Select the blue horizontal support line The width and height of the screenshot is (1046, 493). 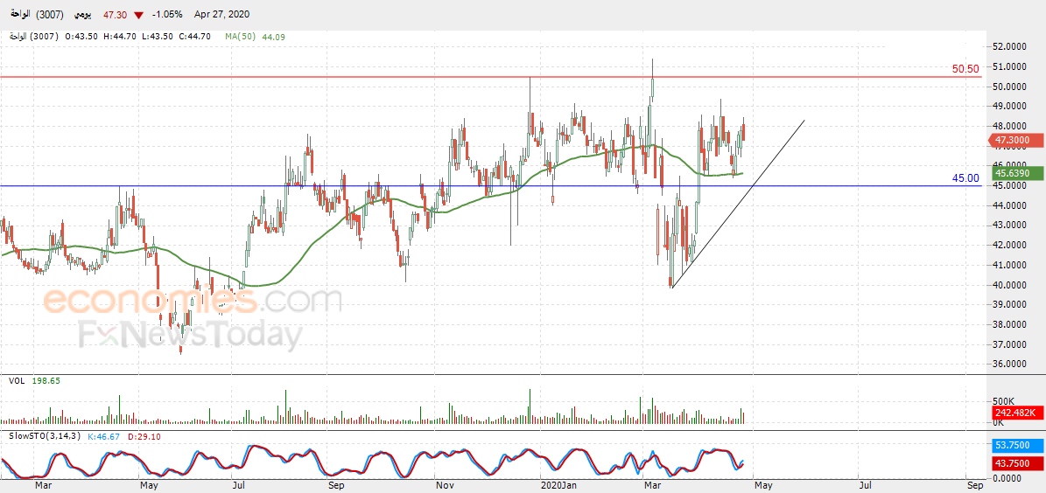click(x=490, y=186)
